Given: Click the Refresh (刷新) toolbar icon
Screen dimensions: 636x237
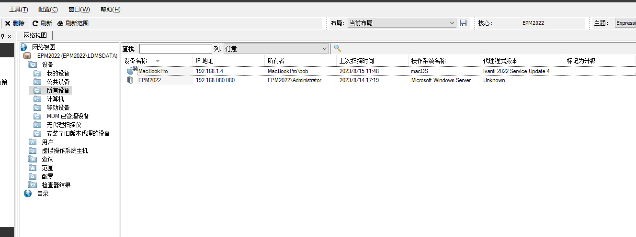Looking at the screenshot, I should pyautogui.click(x=35, y=23).
